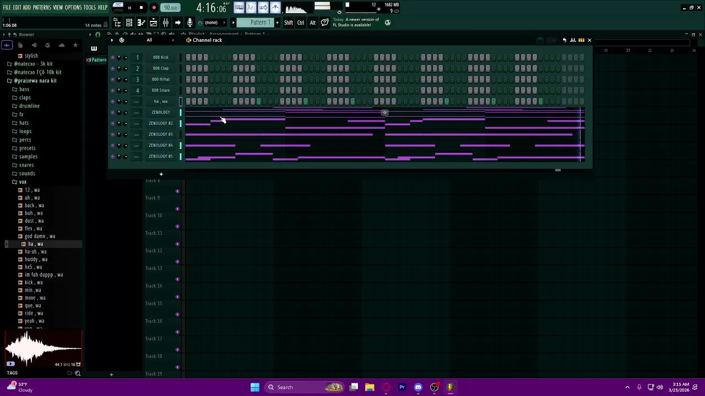Expand the @praizewa nara kit folder
The width and height of the screenshot is (705, 396).
[35, 81]
